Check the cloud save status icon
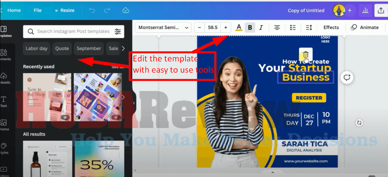This screenshot has width=388, height=177. click(x=126, y=10)
